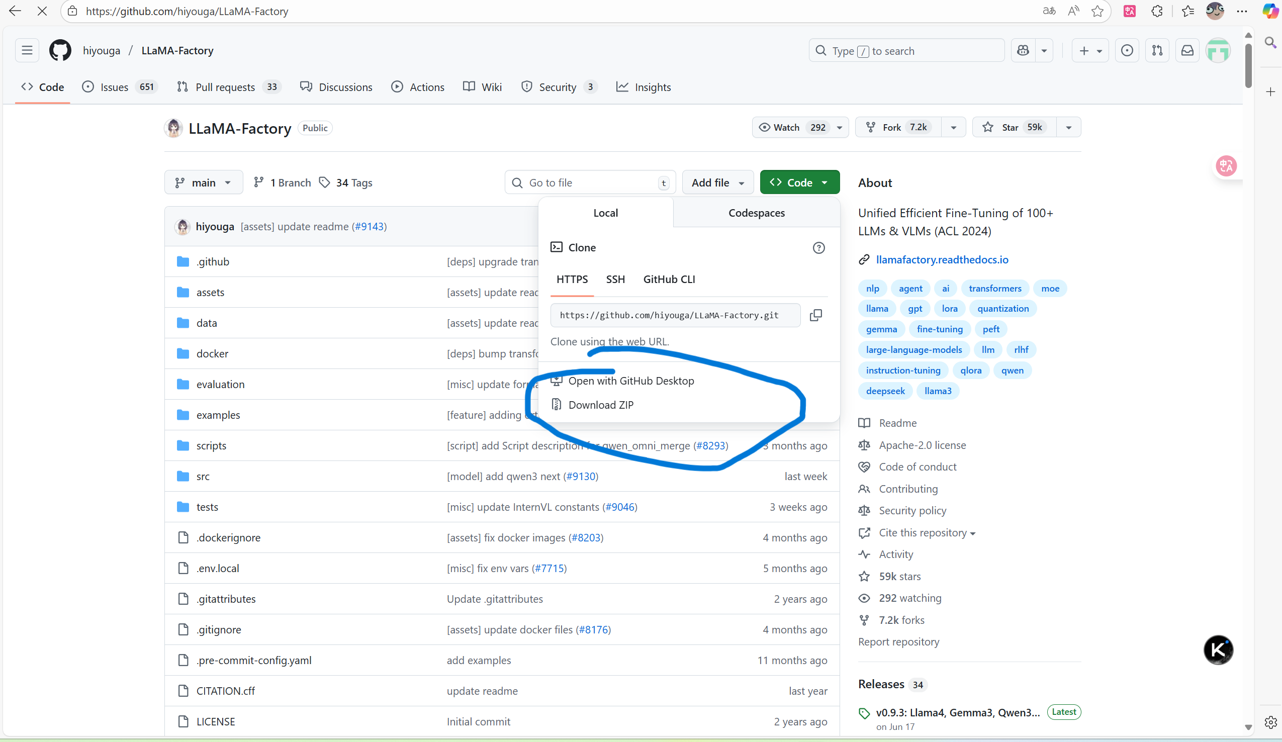Copy the HTTPS clone URL to clipboard

coord(816,315)
